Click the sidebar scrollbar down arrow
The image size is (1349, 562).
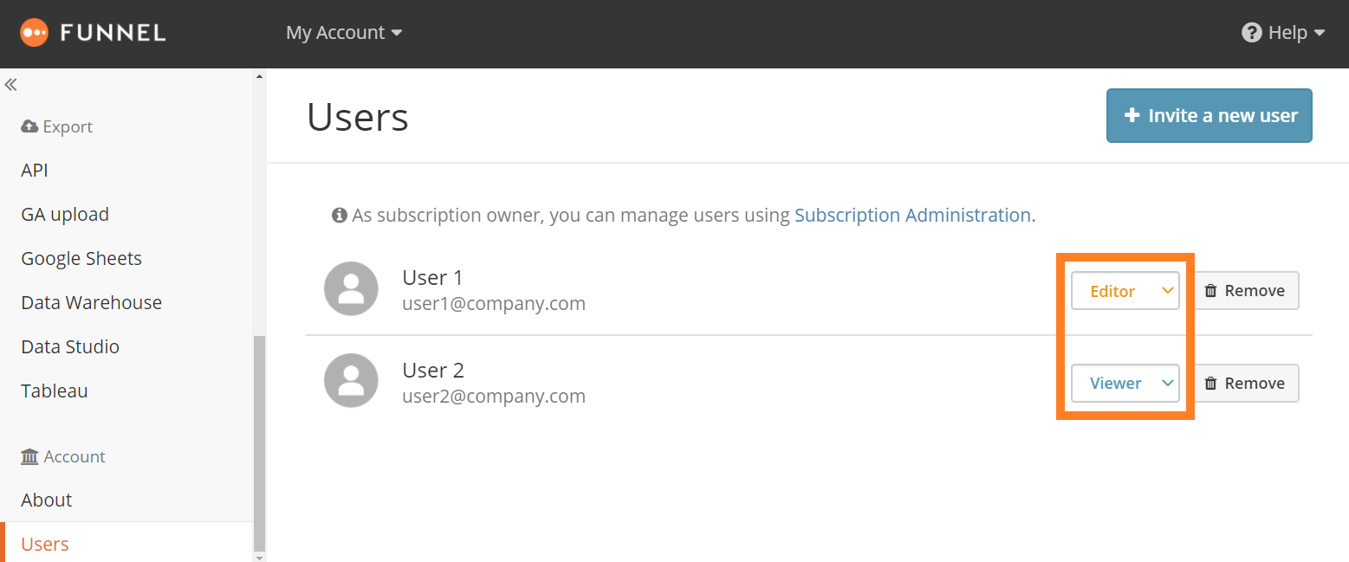point(259,556)
